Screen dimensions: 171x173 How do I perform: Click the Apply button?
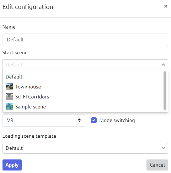(12, 165)
